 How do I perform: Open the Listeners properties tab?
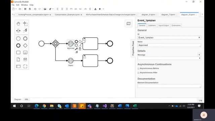point(152,26)
